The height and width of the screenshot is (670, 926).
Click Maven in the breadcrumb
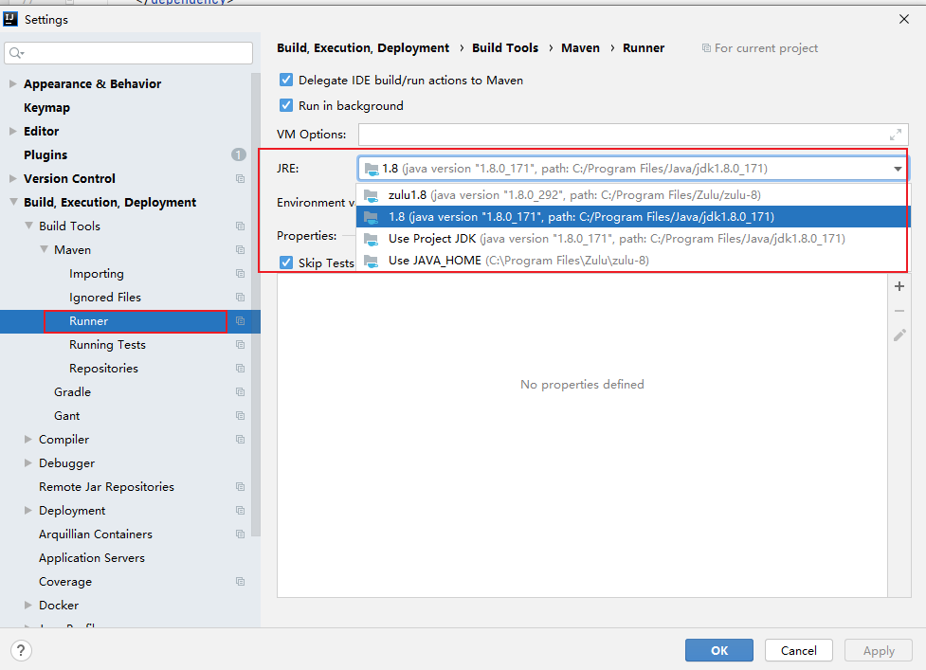(580, 47)
